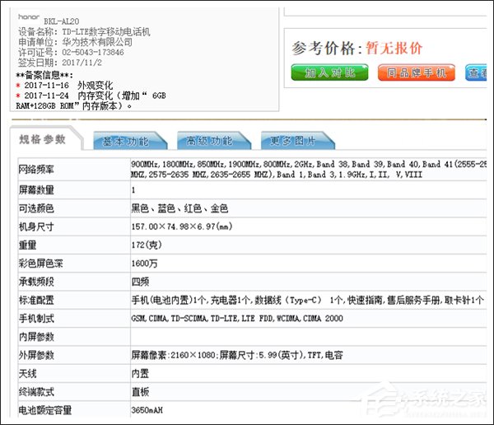Click the 华为技术有限公司 applicant text

97,42
